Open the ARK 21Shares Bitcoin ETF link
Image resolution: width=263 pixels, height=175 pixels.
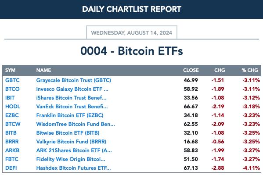click(x=74, y=150)
